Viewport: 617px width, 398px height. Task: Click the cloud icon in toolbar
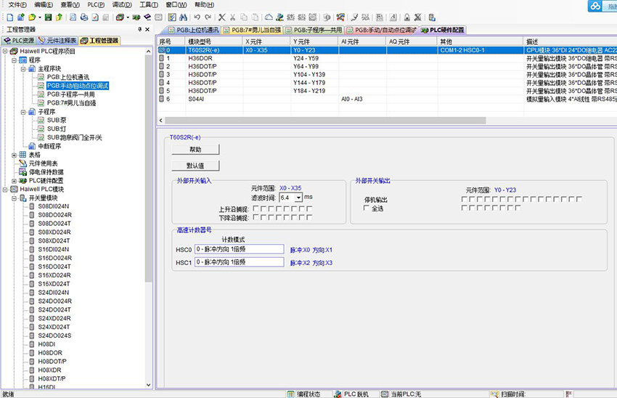(x=269, y=17)
